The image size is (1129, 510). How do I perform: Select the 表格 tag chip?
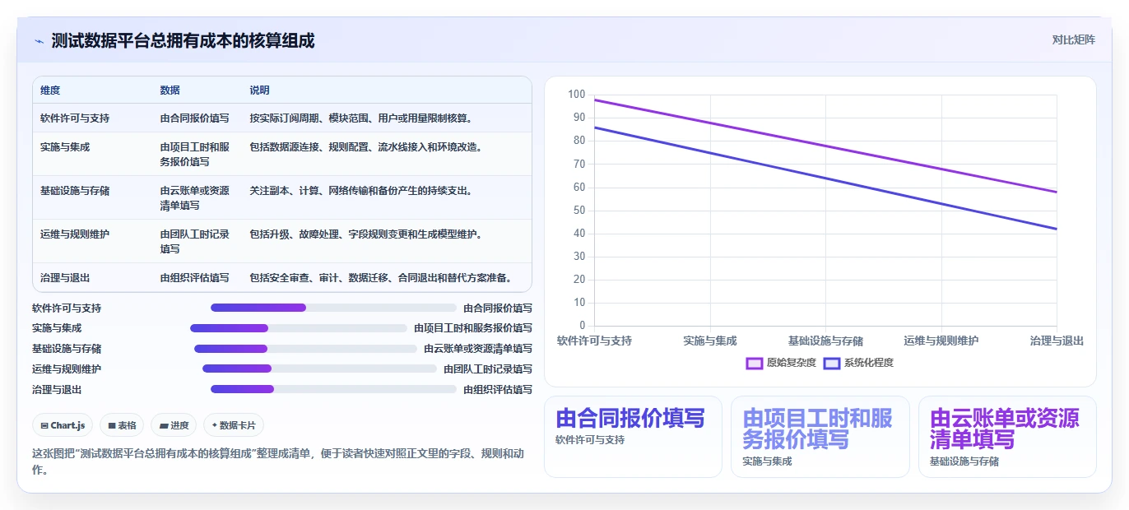[x=122, y=425]
